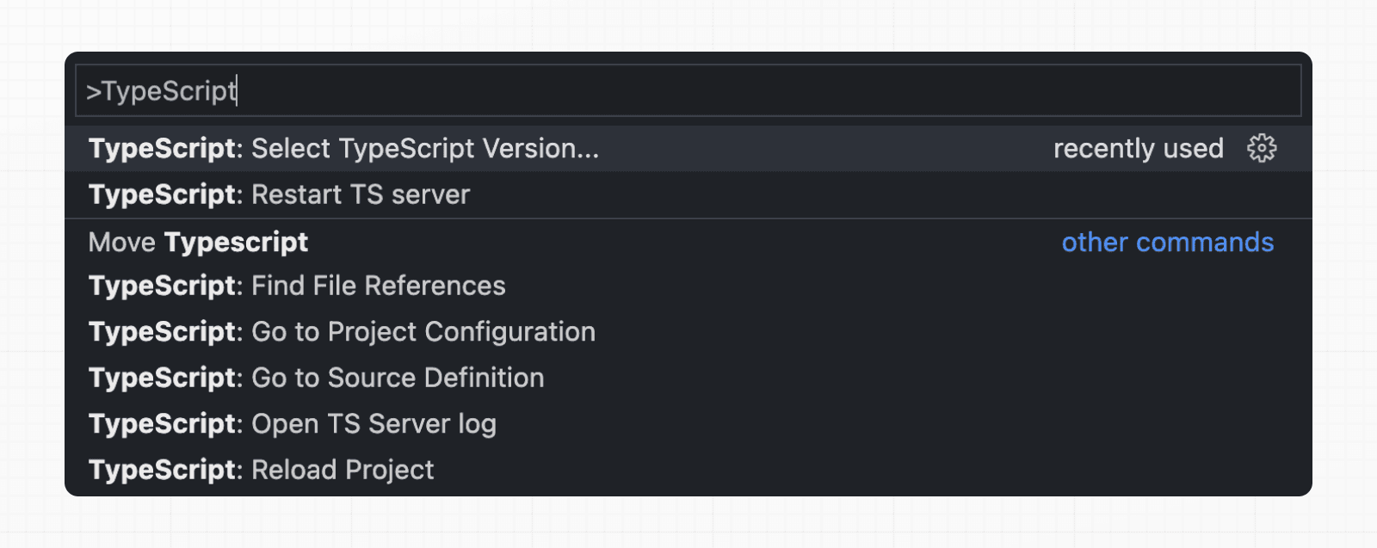This screenshot has width=1377, height=548.
Task: Run TypeScript: Go to Source Definition
Action: 316,378
